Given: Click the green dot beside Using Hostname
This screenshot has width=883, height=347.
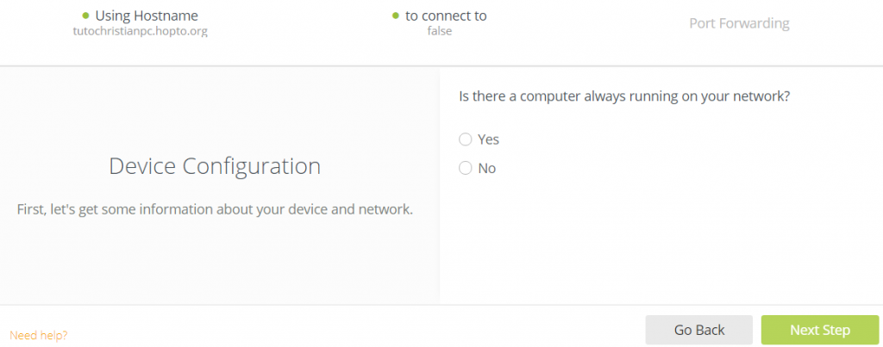Looking at the screenshot, I should pyautogui.click(x=86, y=15).
